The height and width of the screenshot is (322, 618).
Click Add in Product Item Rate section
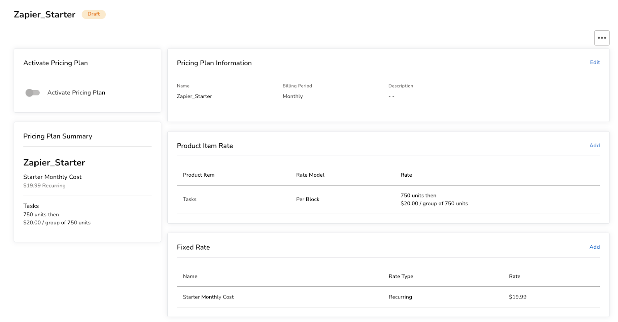point(594,145)
